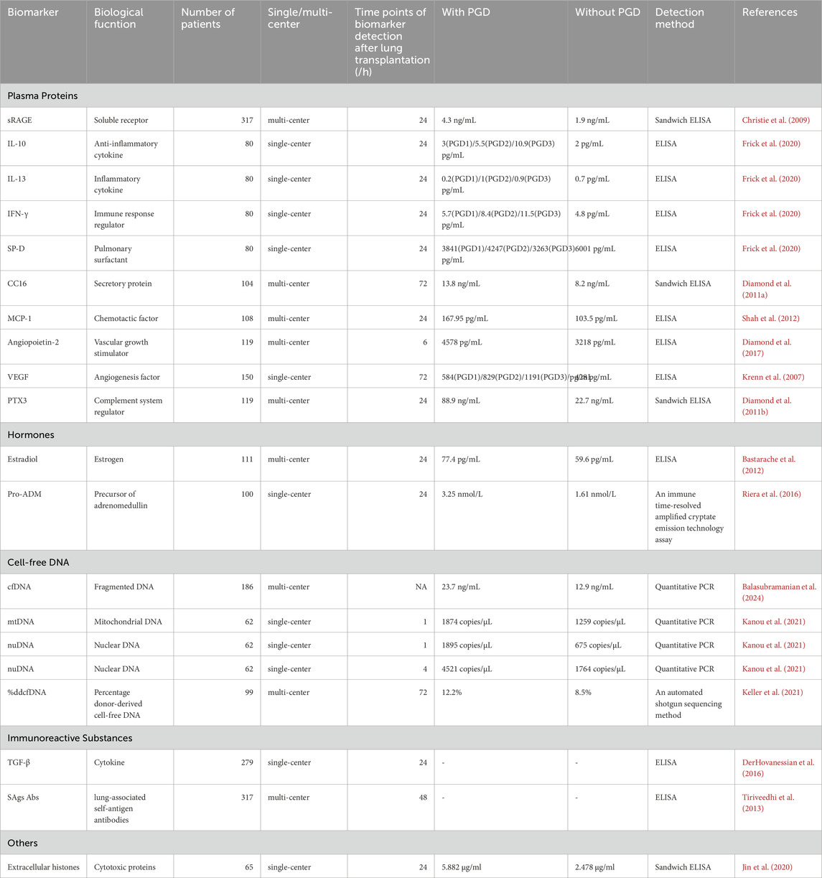This screenshot has height=878, width=822.
Task: Open the Christie et al. (2009) reference
Action: pyautogui.click(x=775, y=120)
